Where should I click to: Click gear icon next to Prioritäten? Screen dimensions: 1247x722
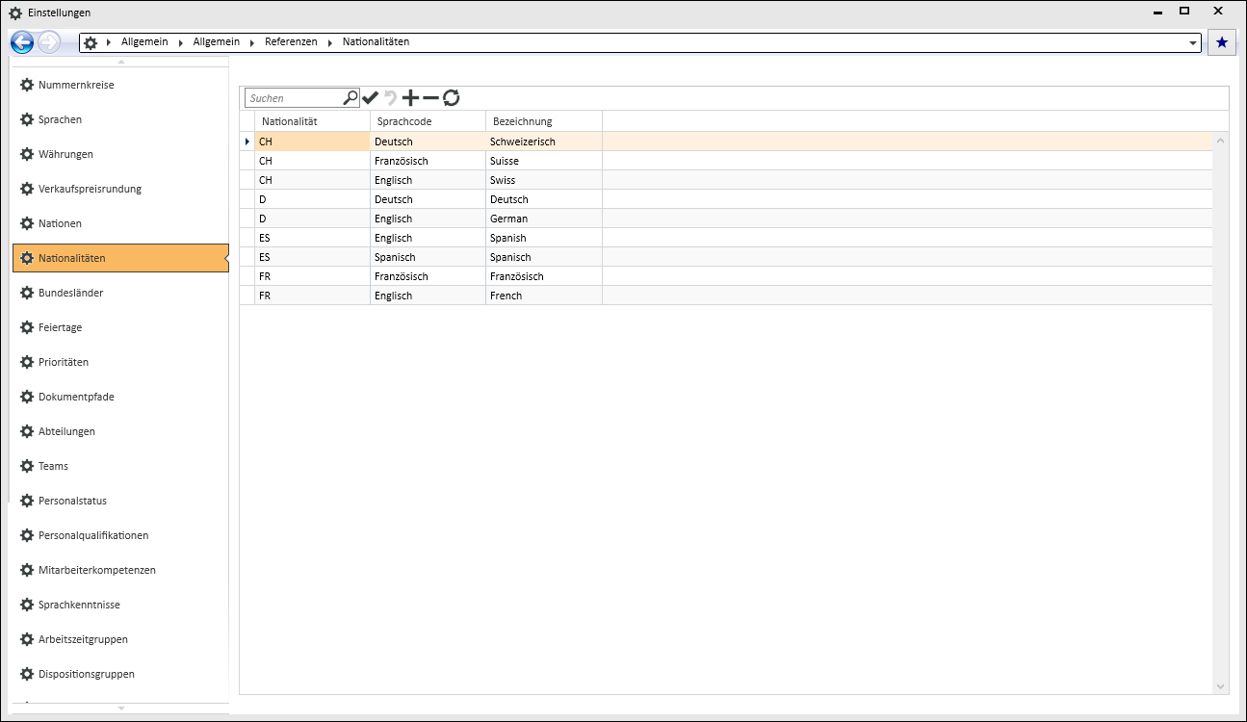(x=27, y=362)
